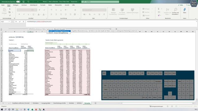This screenshot has width=198, height=111.
Task: Click inside the formula bar text
Action: (x=39, y=22)
